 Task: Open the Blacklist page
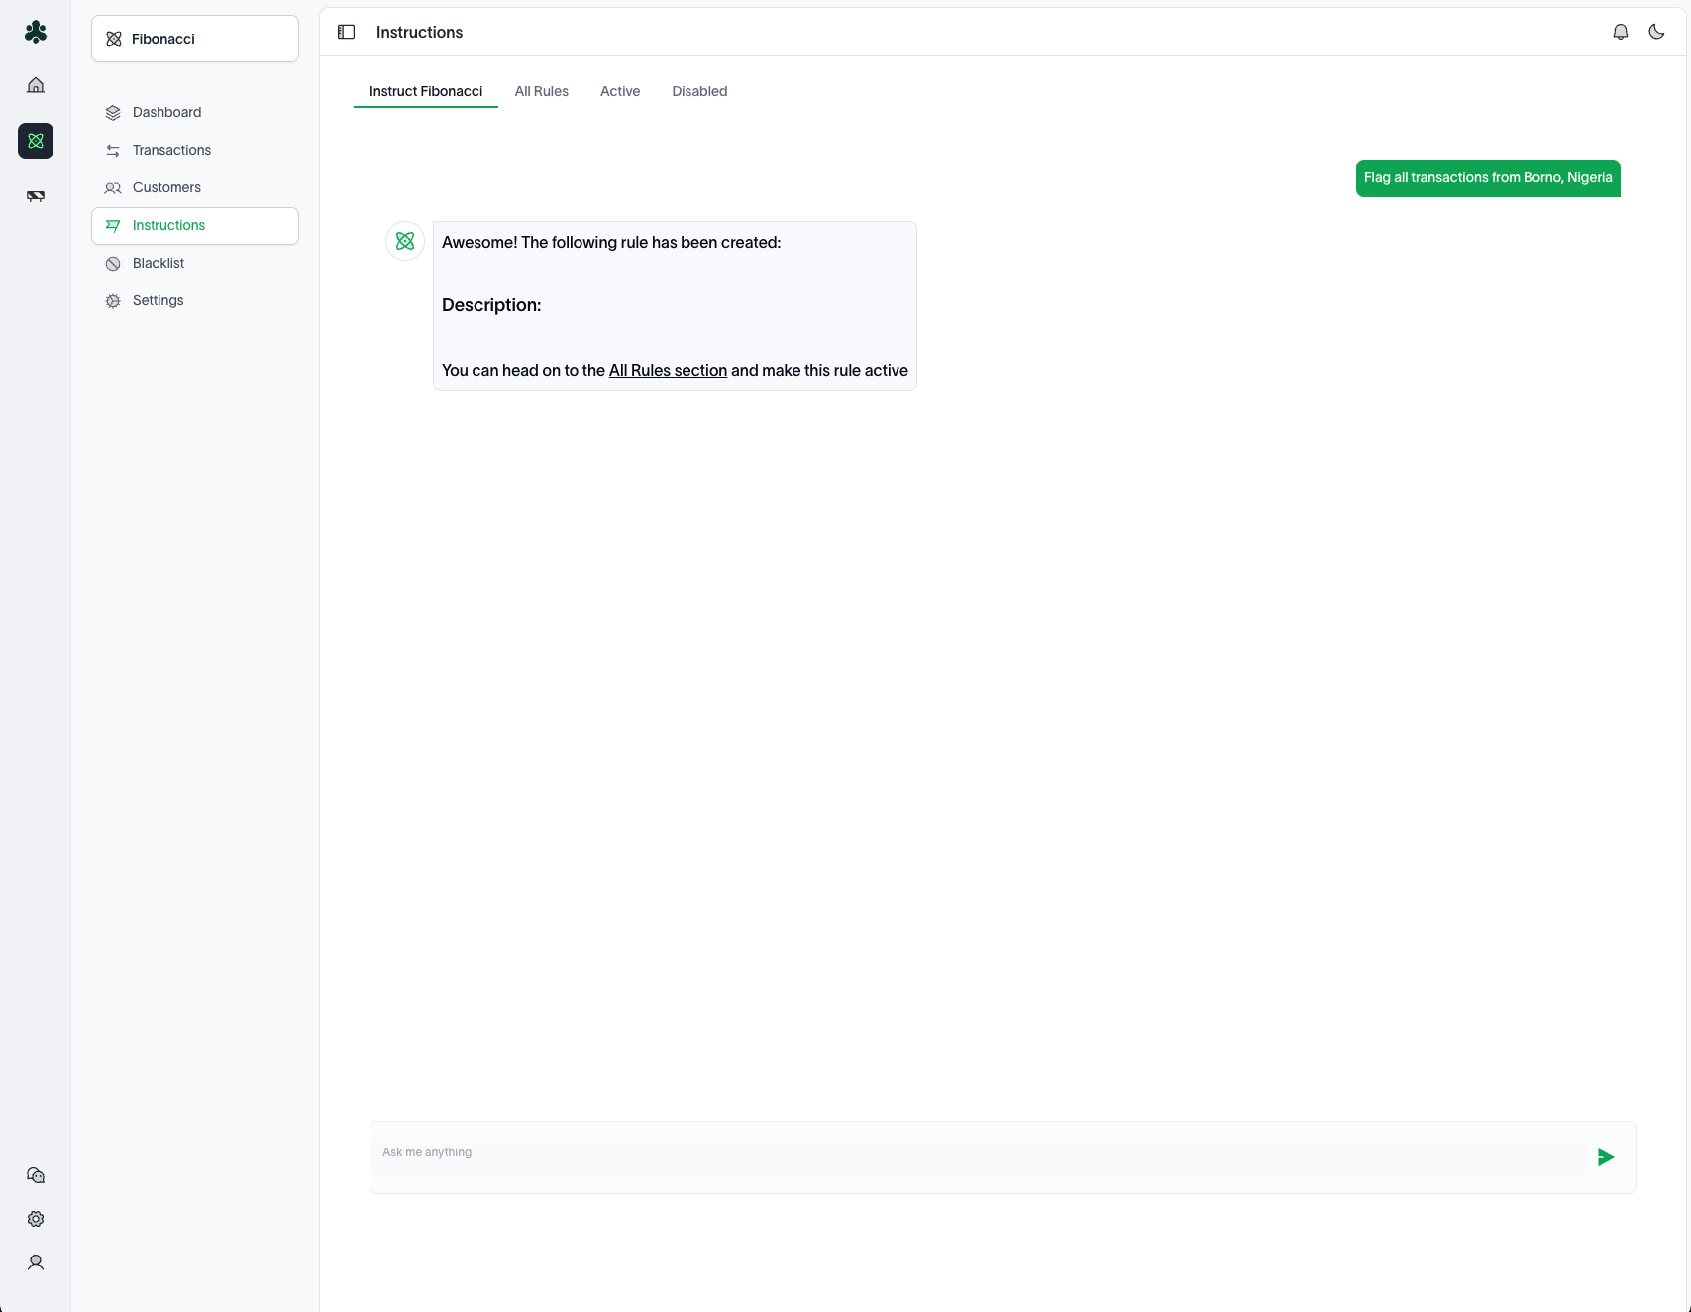pyautogui.click(x=159, y=263)
